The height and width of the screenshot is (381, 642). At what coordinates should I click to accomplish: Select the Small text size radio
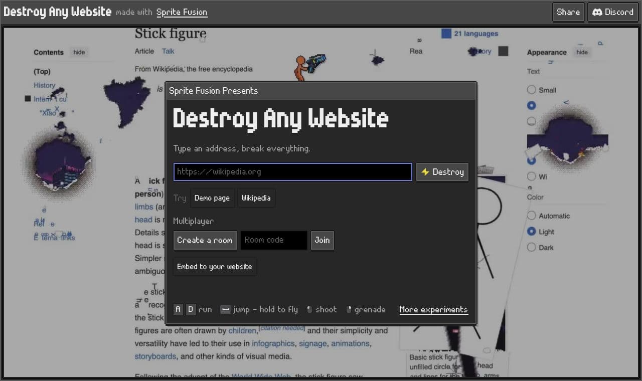click(532, 90)
